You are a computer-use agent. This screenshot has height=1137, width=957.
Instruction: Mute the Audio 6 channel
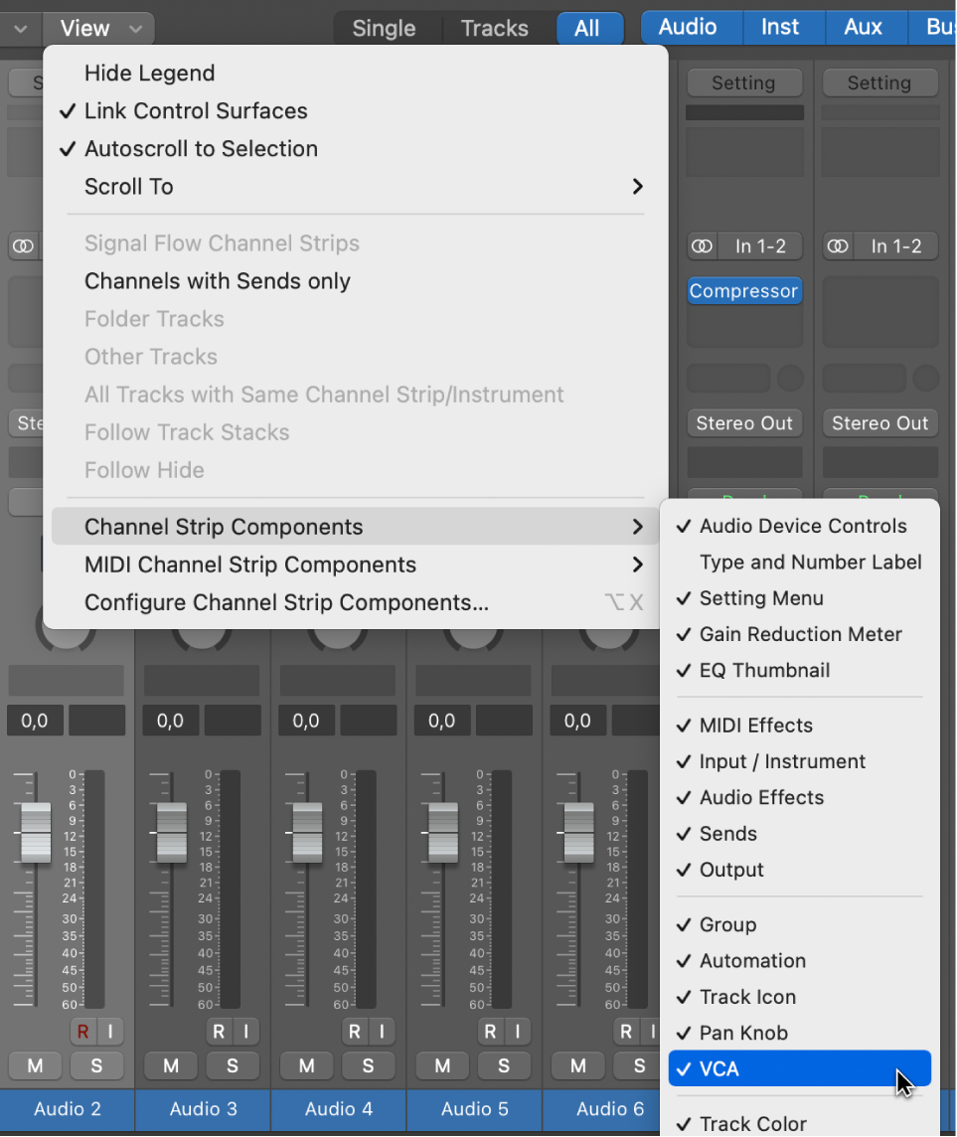click(577, 1066)
